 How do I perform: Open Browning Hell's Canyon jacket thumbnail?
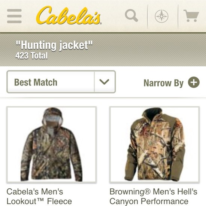pos(154,145)
